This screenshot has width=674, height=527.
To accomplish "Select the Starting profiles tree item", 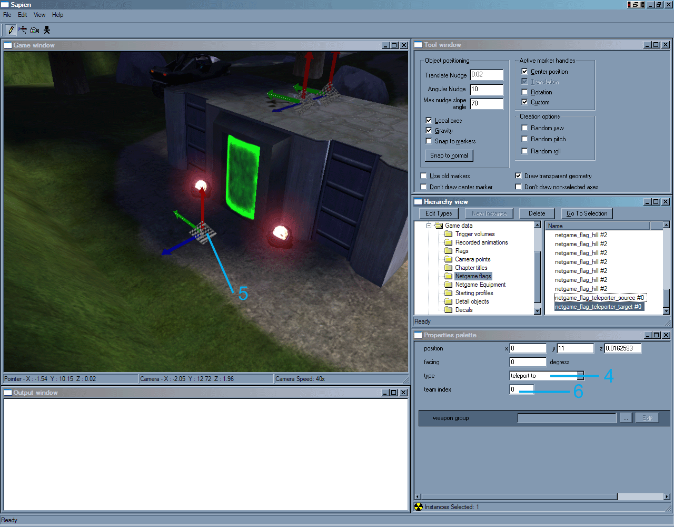I will click(x=474, y=293).
